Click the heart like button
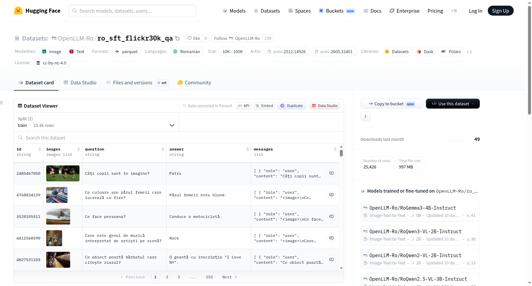The height and width of the screenshot is (286, 532). [194, 38]
